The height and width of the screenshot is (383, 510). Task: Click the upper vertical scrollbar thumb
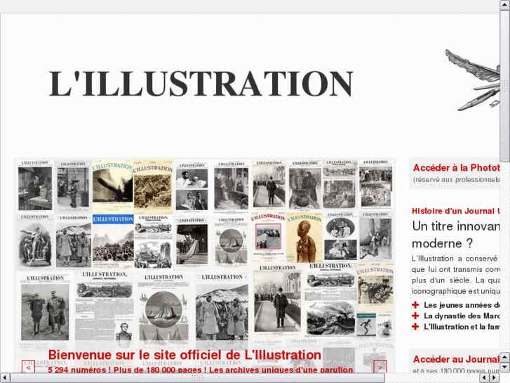pos(505,86)
